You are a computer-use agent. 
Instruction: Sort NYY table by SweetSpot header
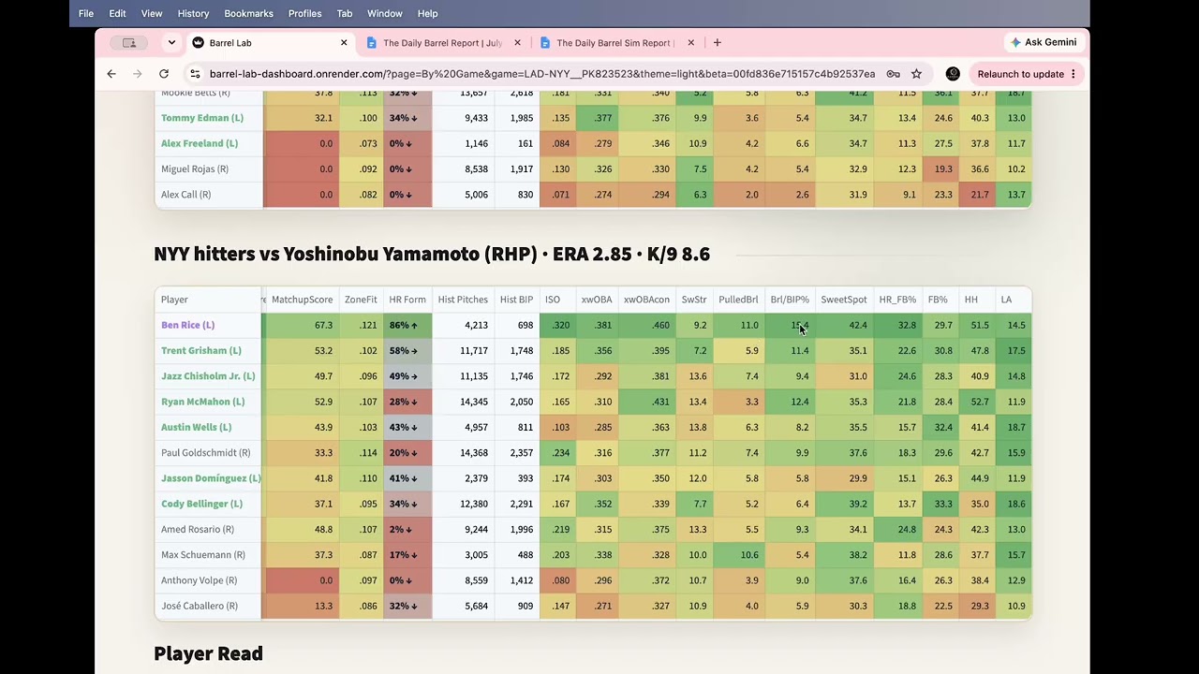tap(844, 300)
